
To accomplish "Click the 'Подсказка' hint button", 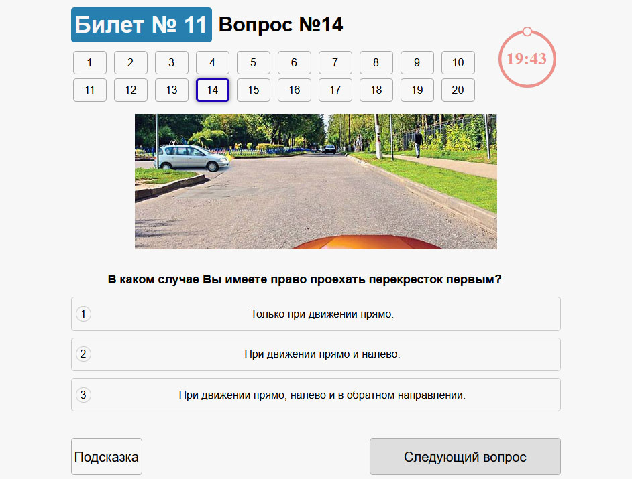I will coord(107,457).
